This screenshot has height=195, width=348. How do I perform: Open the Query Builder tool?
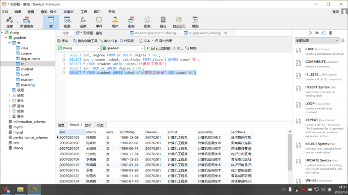(x=86, y=41)
